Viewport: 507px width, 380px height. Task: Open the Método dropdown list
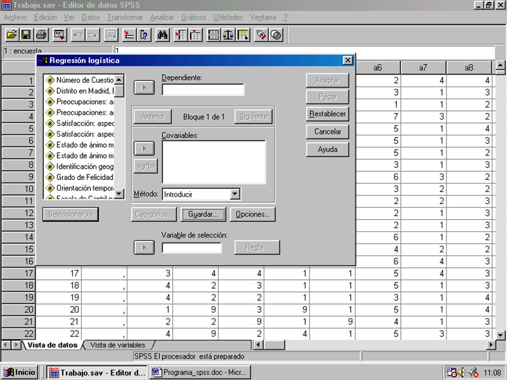(x=235, y=194)
